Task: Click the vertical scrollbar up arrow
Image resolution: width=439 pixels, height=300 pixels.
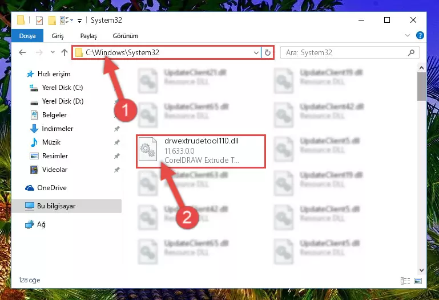Action: [421, 68]
